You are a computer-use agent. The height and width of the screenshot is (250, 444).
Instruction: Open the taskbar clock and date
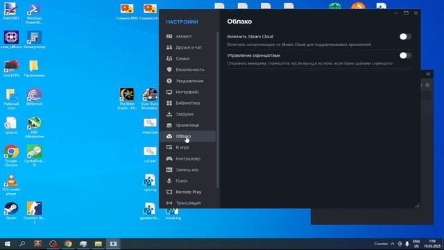[x=432, y=244]
